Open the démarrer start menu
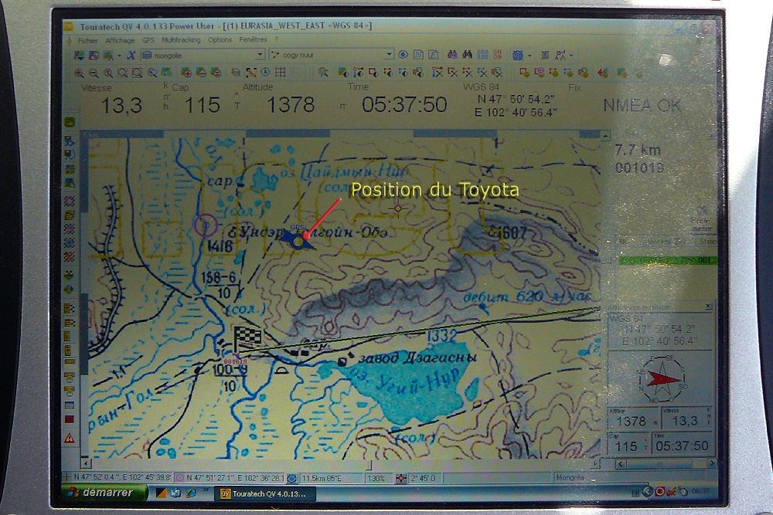Viewport: 773px width, 515px height. (x=104, y=492)
